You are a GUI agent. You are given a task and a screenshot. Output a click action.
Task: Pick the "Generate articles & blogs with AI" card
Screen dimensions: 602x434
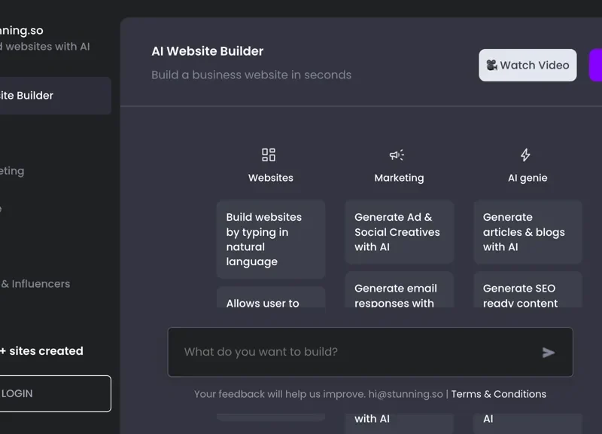click(x=528, y=232)
